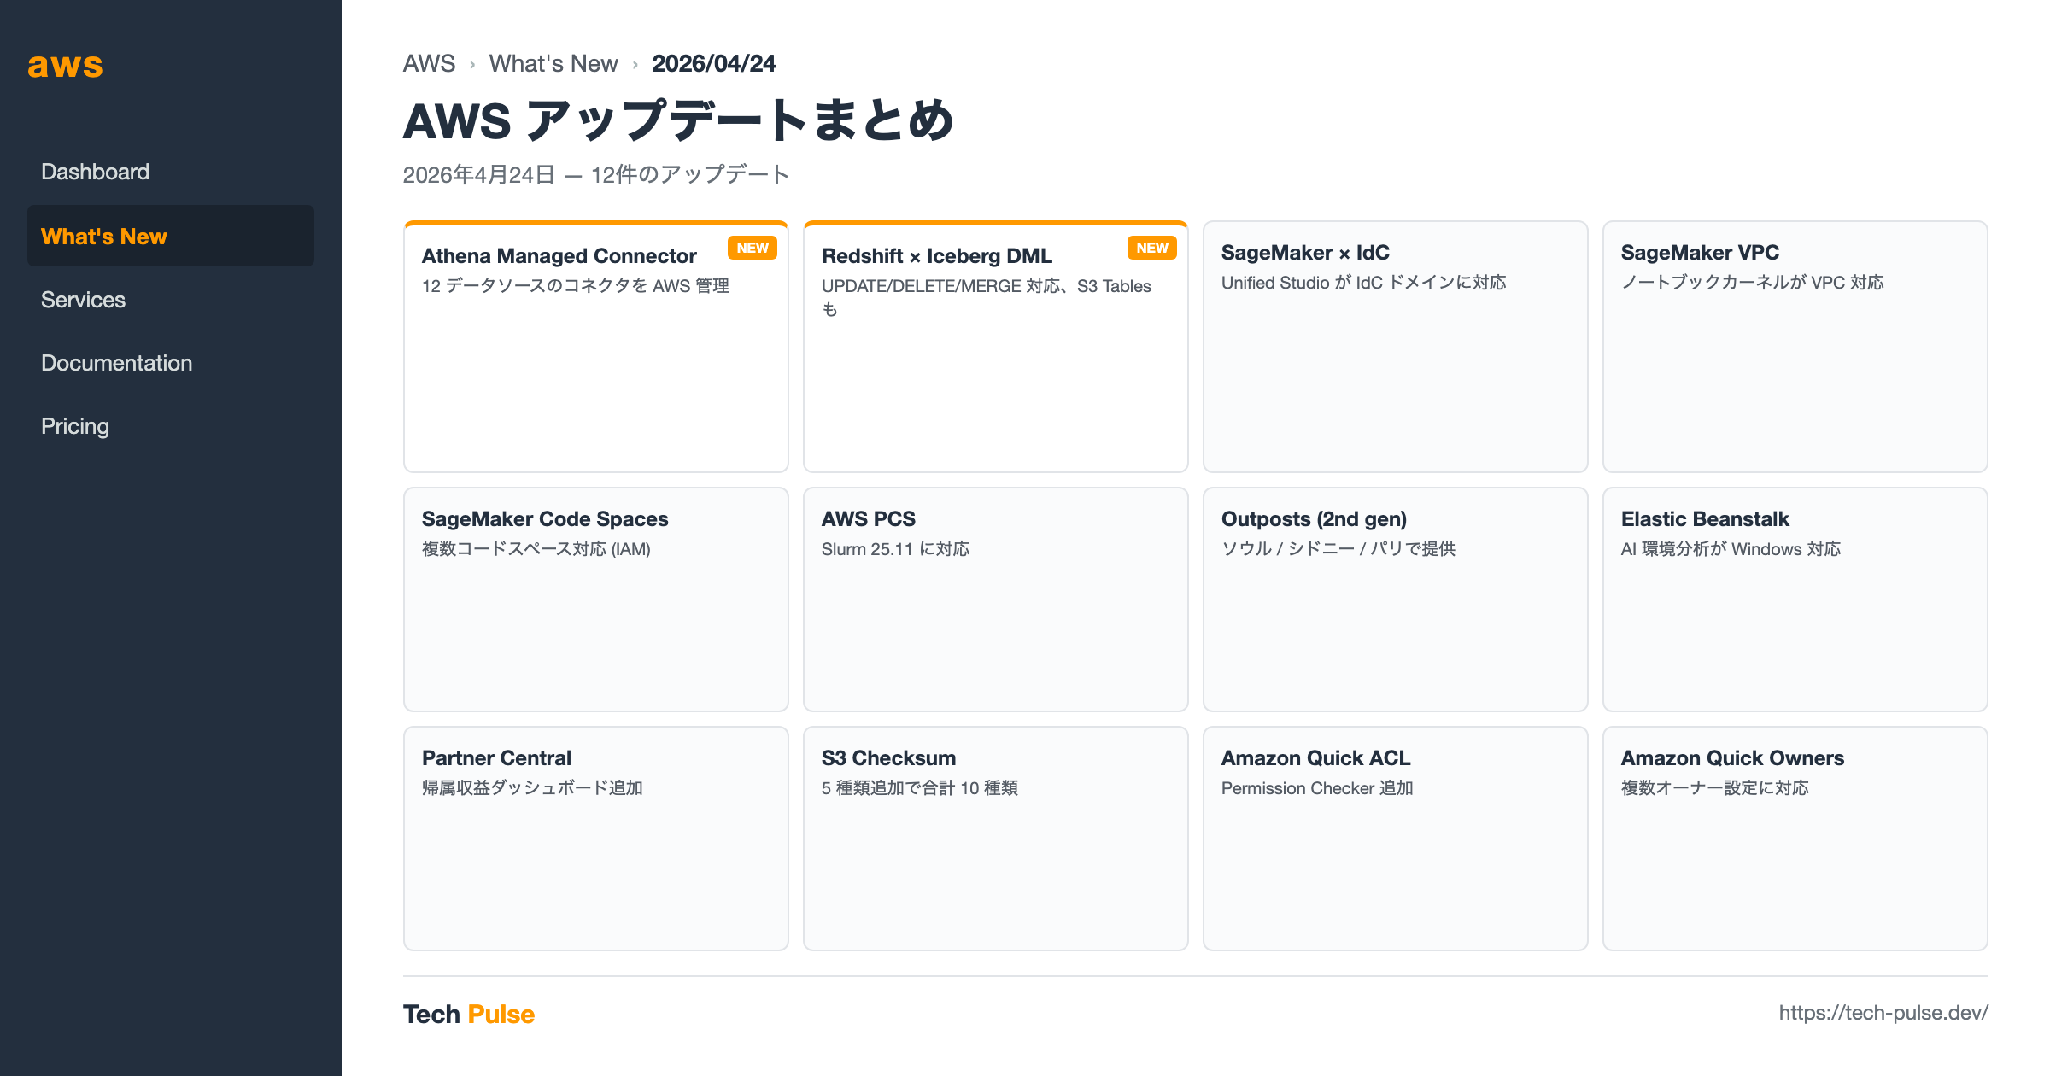Click text 'Unified Studio が IdC ドメインに対応'
Viewport: 2050px width, 1076px height.
(1364, 283)
